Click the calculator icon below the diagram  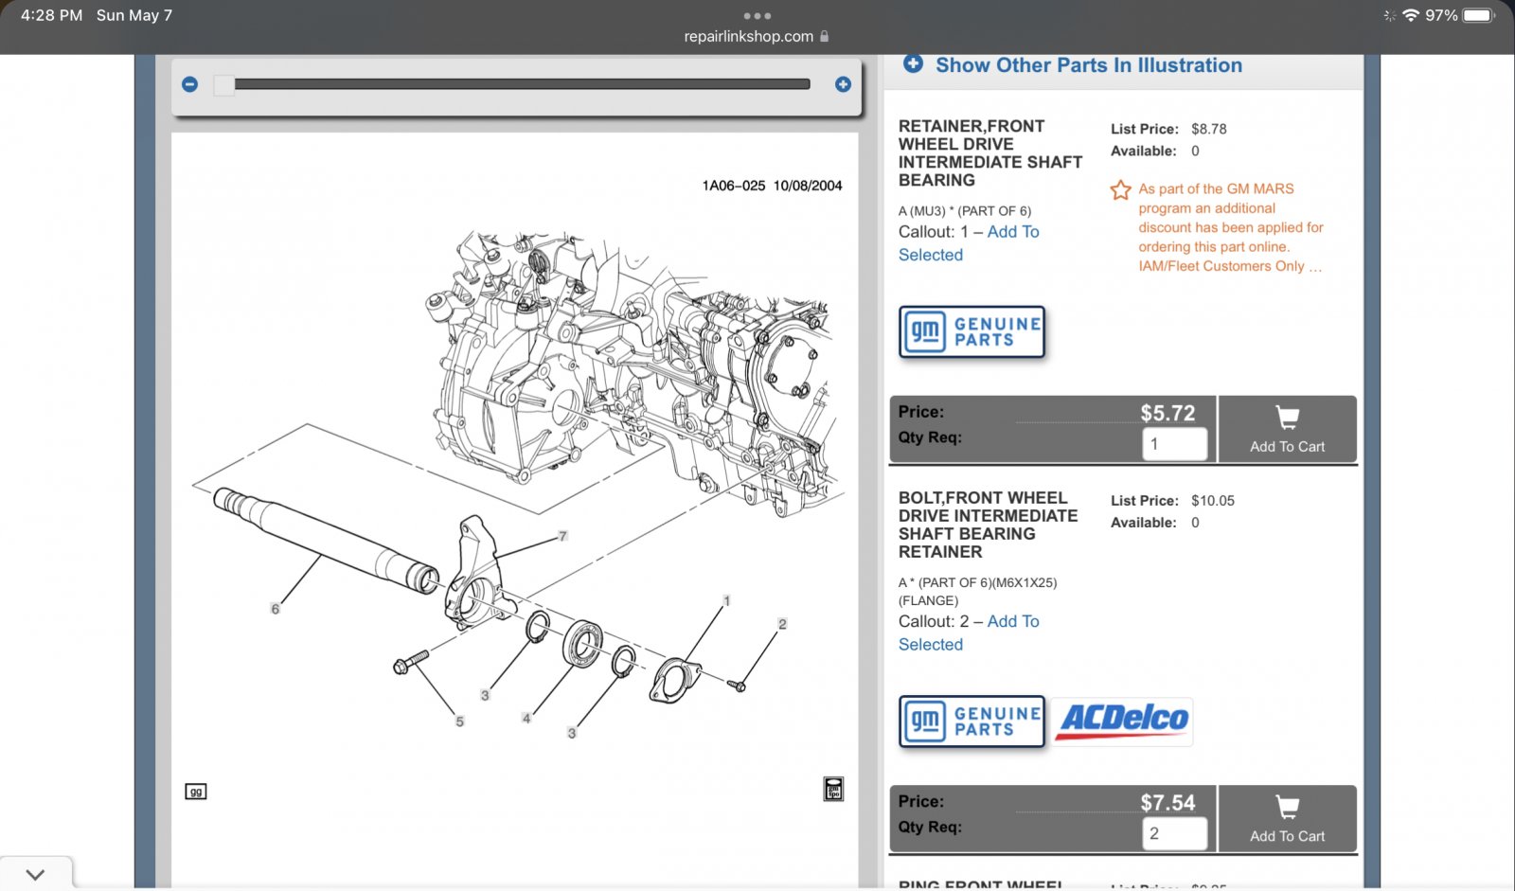833,789
